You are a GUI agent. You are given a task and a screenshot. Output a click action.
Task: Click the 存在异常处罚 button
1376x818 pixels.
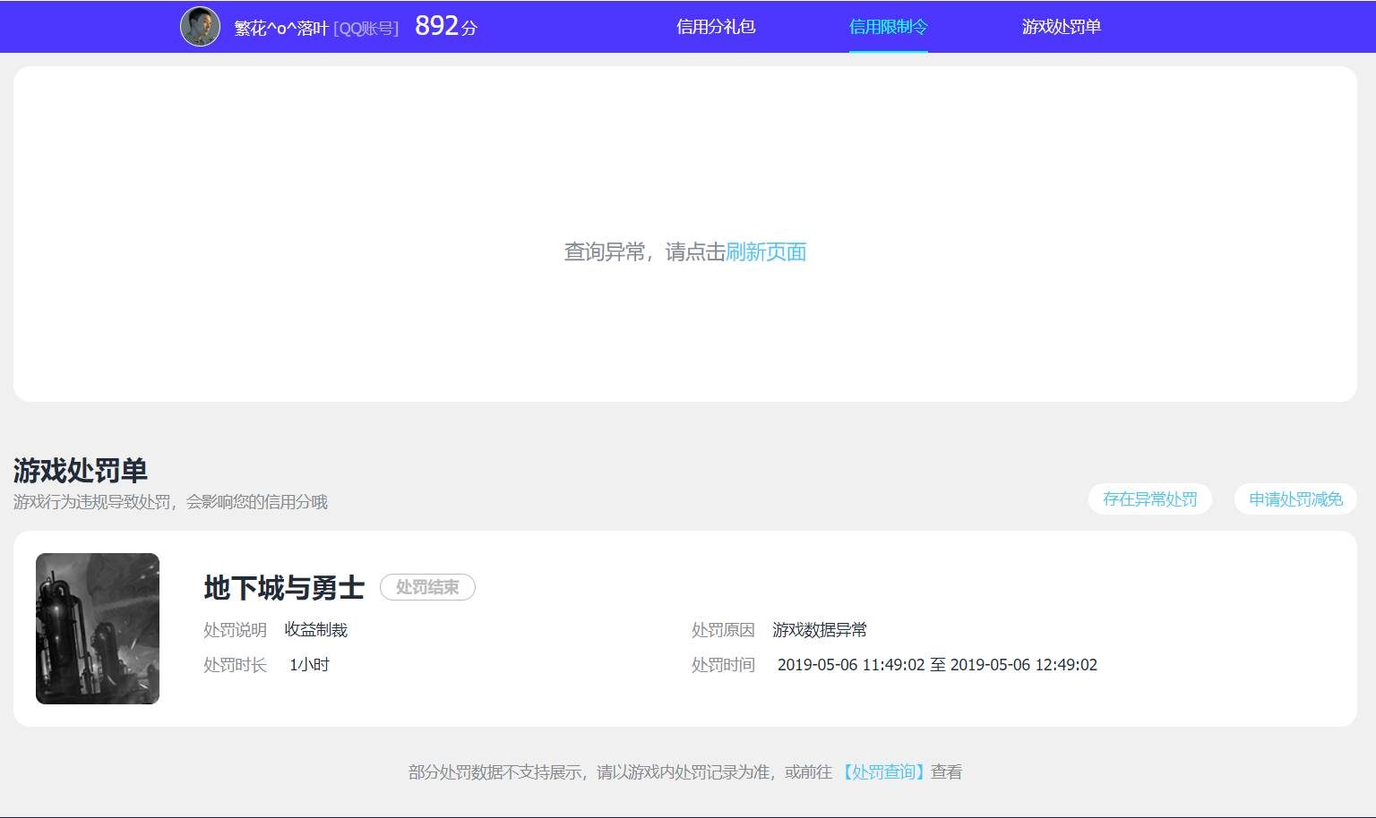pyautogui.click(x=1149, y=498)
